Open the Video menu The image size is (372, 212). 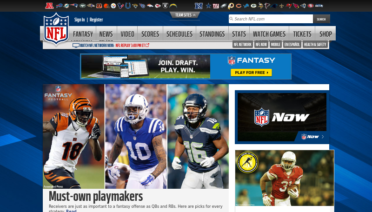pos(127,34)
